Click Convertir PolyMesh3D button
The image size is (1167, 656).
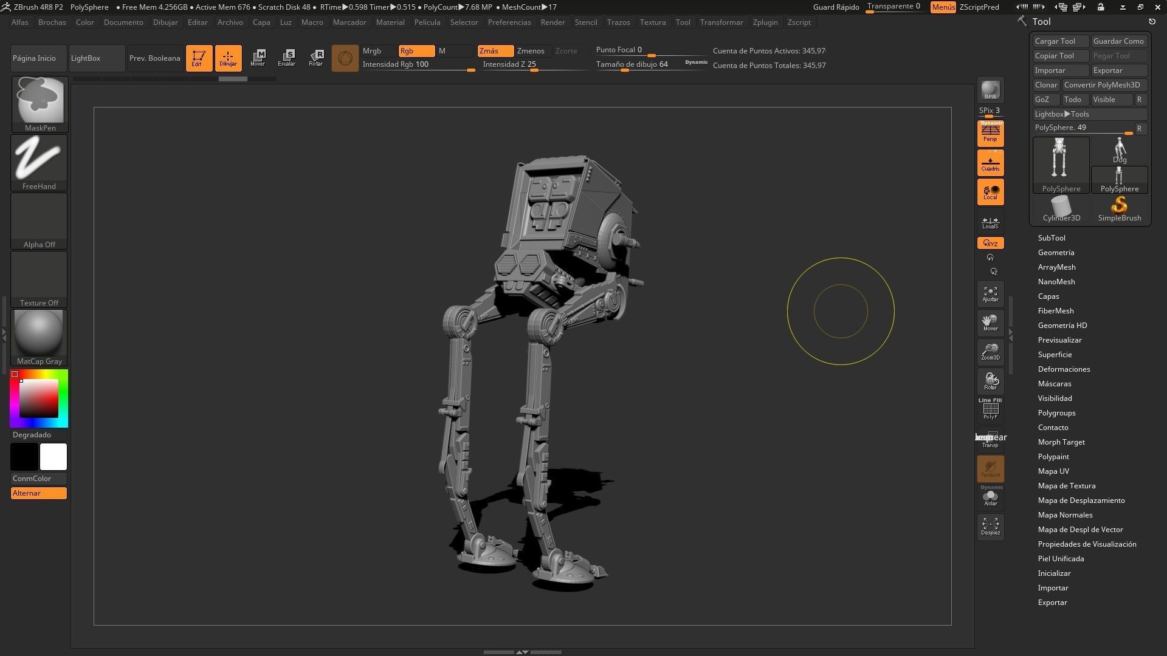[1104, 85]
